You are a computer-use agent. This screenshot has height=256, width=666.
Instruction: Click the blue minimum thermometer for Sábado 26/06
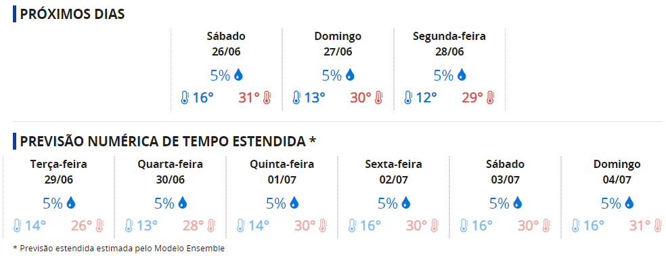(x=184, y=98)
